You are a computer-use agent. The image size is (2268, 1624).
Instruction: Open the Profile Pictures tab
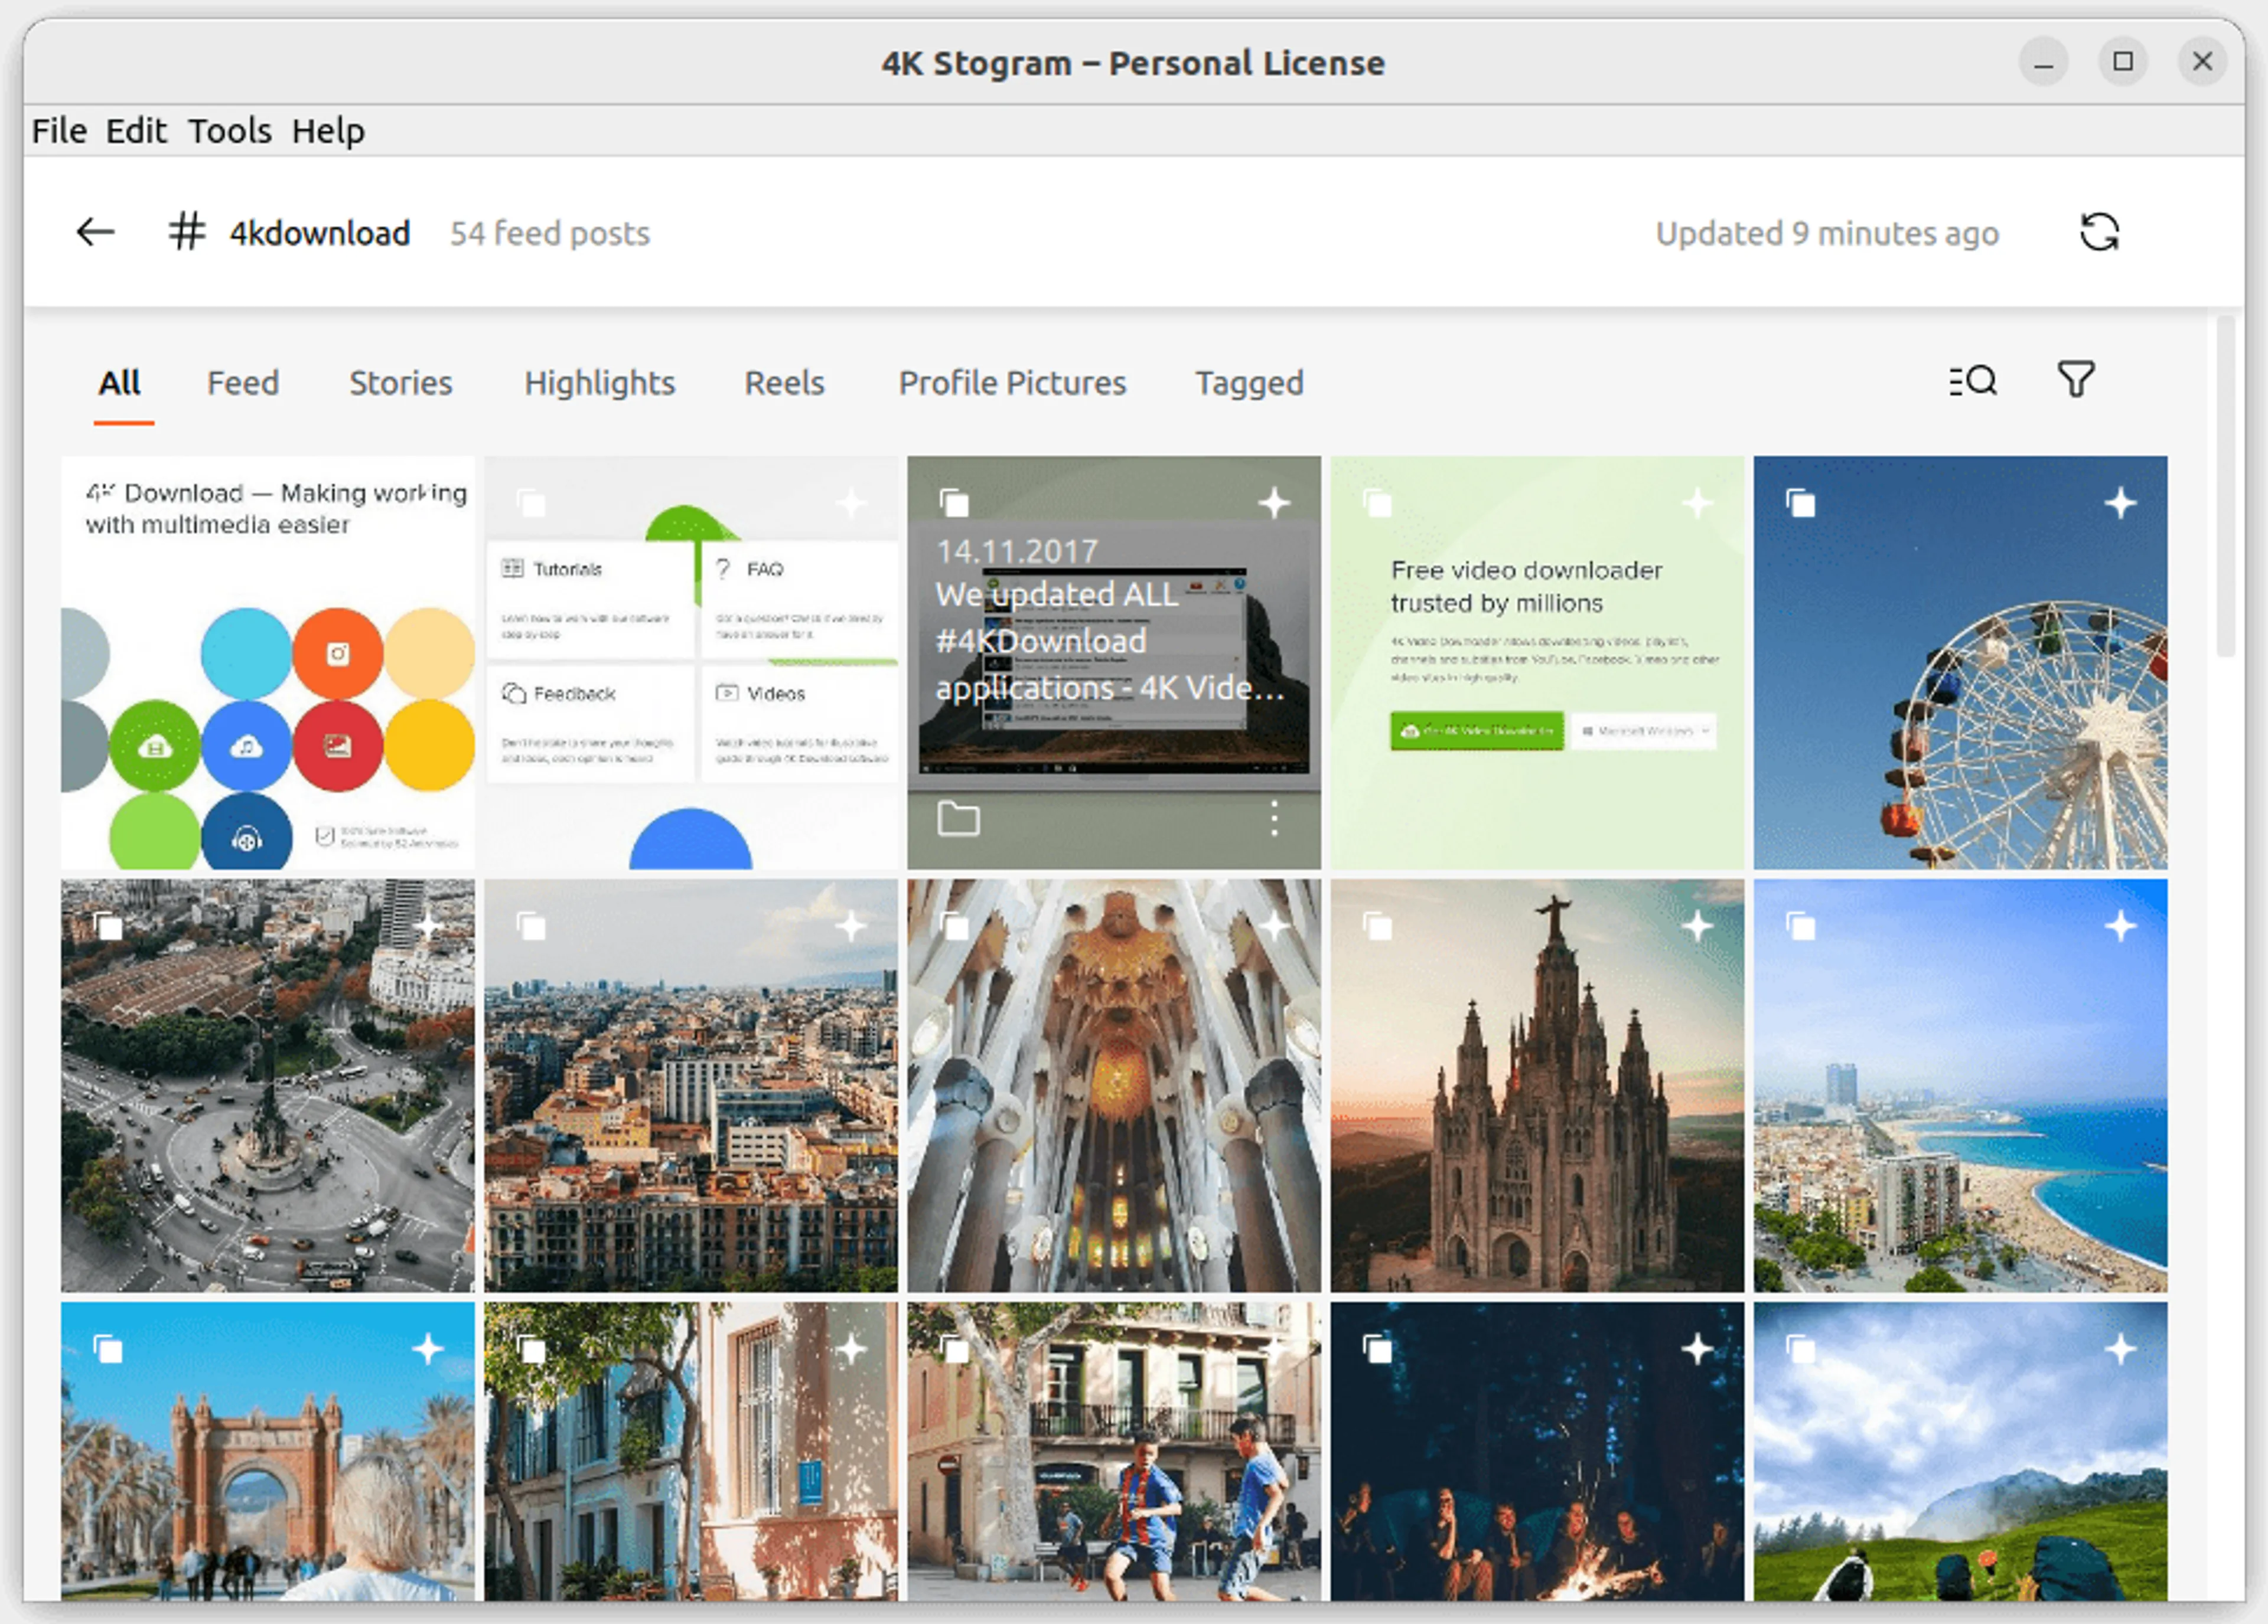tap(1011, 383)
